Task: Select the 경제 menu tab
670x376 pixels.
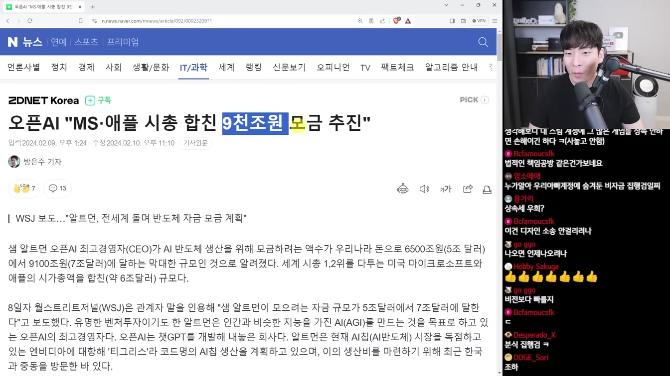Action: click(x=86, y=67)
